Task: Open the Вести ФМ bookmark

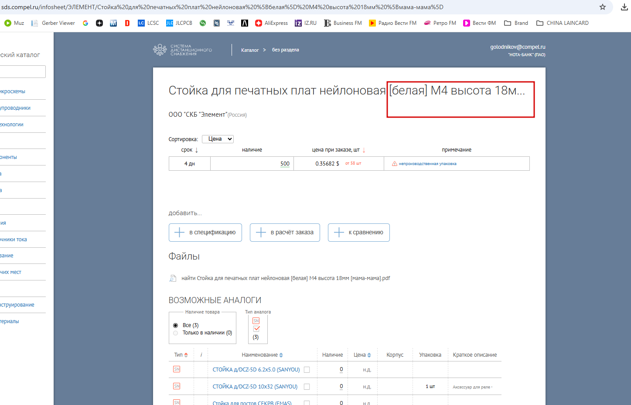Action: tap(479, 23)
